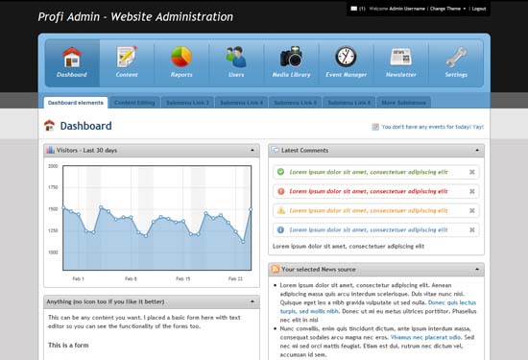Open the Reports pie chart icon
The image size is (528, 360).
coord(181,57)
